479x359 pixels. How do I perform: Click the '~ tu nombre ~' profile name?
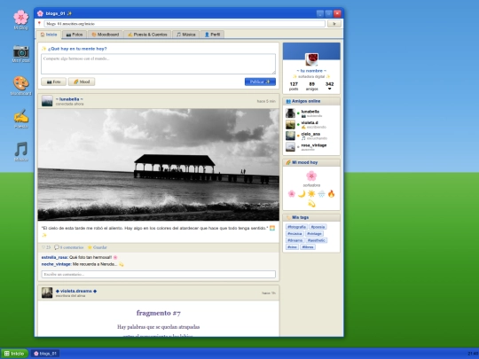[311, 71]
